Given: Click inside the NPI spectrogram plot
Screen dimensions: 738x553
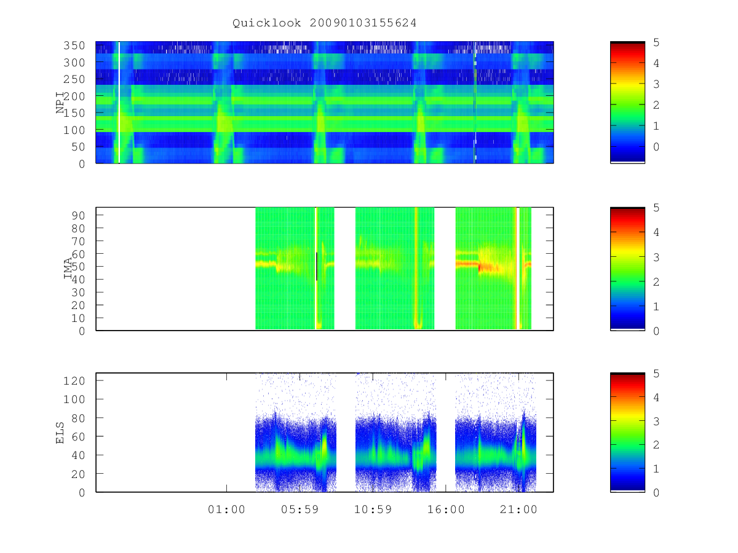Looking at the screenshot, I should tap(325, 102).
